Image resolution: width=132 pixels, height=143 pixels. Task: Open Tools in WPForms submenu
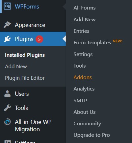pos(80,66)
